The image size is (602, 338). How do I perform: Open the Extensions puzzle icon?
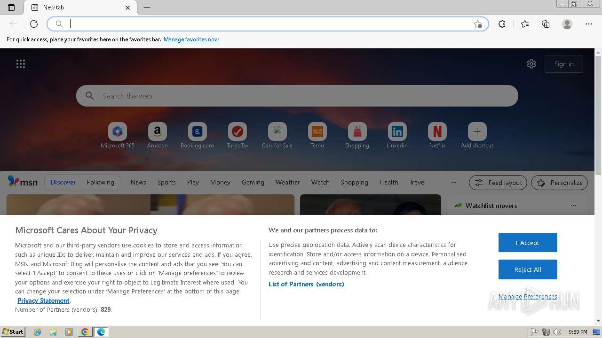coord(502,24)
